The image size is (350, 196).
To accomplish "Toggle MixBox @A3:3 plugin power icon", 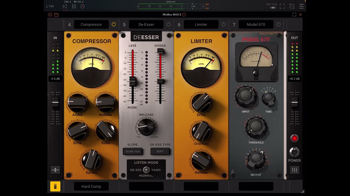I will (x=184, y=14).
